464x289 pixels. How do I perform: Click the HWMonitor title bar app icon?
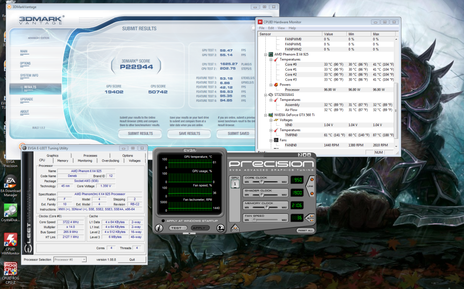[x=260, y=22]
